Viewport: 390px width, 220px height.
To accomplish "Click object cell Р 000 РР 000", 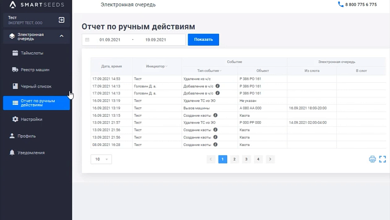I will click(x=262, y=123).
